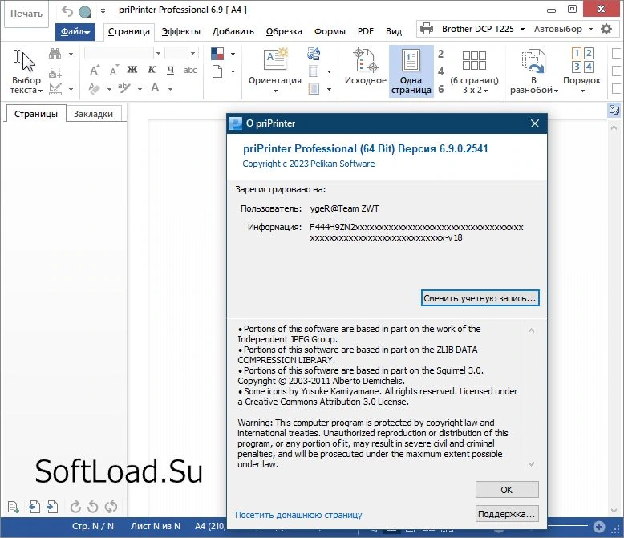The height and width of the screenshot is (538, 624).
Task: Open the Файл menu
Action: (75, 32)
